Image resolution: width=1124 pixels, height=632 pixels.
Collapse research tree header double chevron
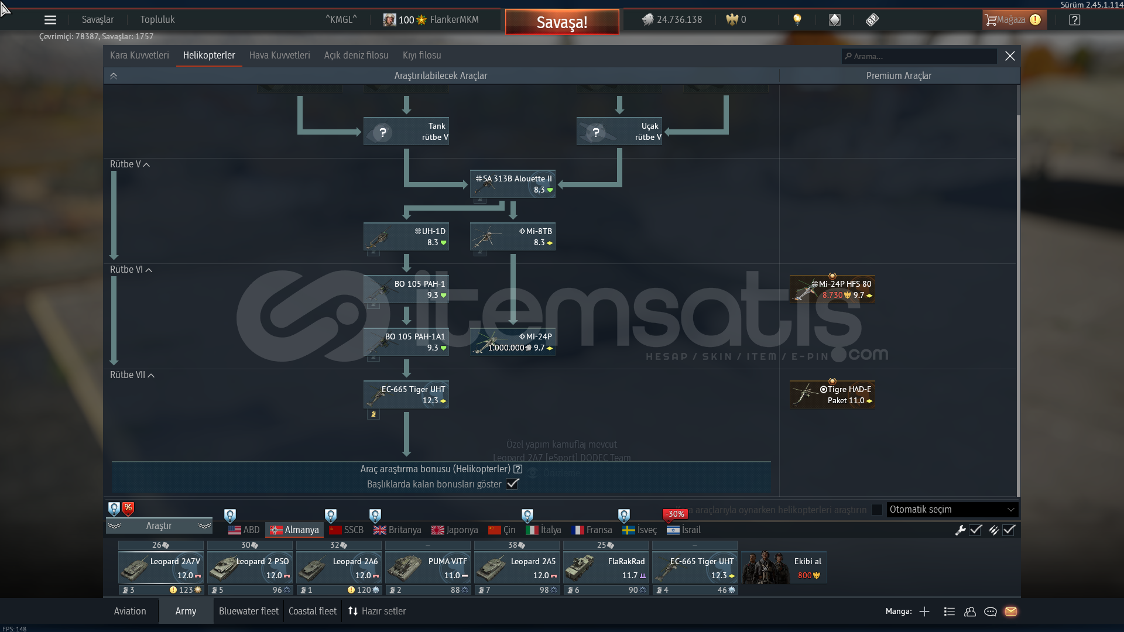[114, 76]
